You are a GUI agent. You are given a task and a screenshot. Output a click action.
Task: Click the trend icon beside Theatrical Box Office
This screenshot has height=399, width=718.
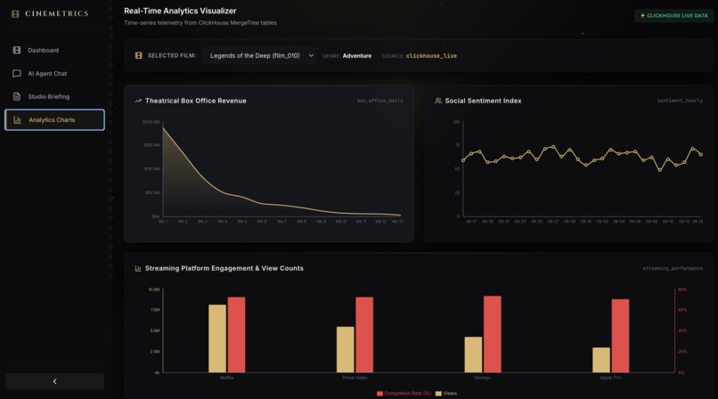138,101
